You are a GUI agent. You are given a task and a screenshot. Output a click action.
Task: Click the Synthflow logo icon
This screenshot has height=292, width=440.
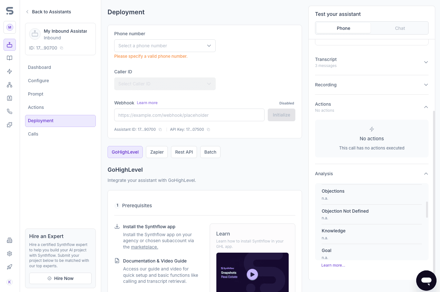click(10, 11)
